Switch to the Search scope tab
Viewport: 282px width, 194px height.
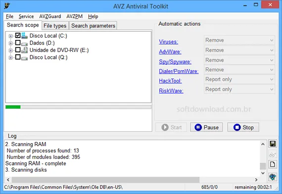click(x=23, y=25)
